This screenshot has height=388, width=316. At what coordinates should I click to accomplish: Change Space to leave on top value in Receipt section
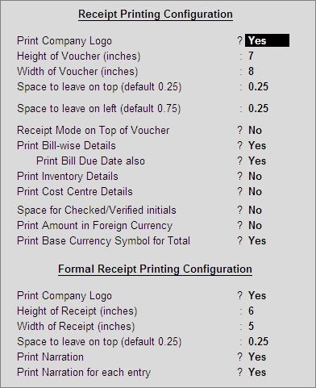point(258,87)
